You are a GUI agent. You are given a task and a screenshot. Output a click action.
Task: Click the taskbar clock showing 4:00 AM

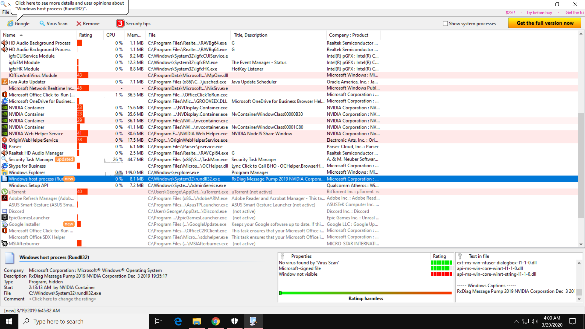552,321
